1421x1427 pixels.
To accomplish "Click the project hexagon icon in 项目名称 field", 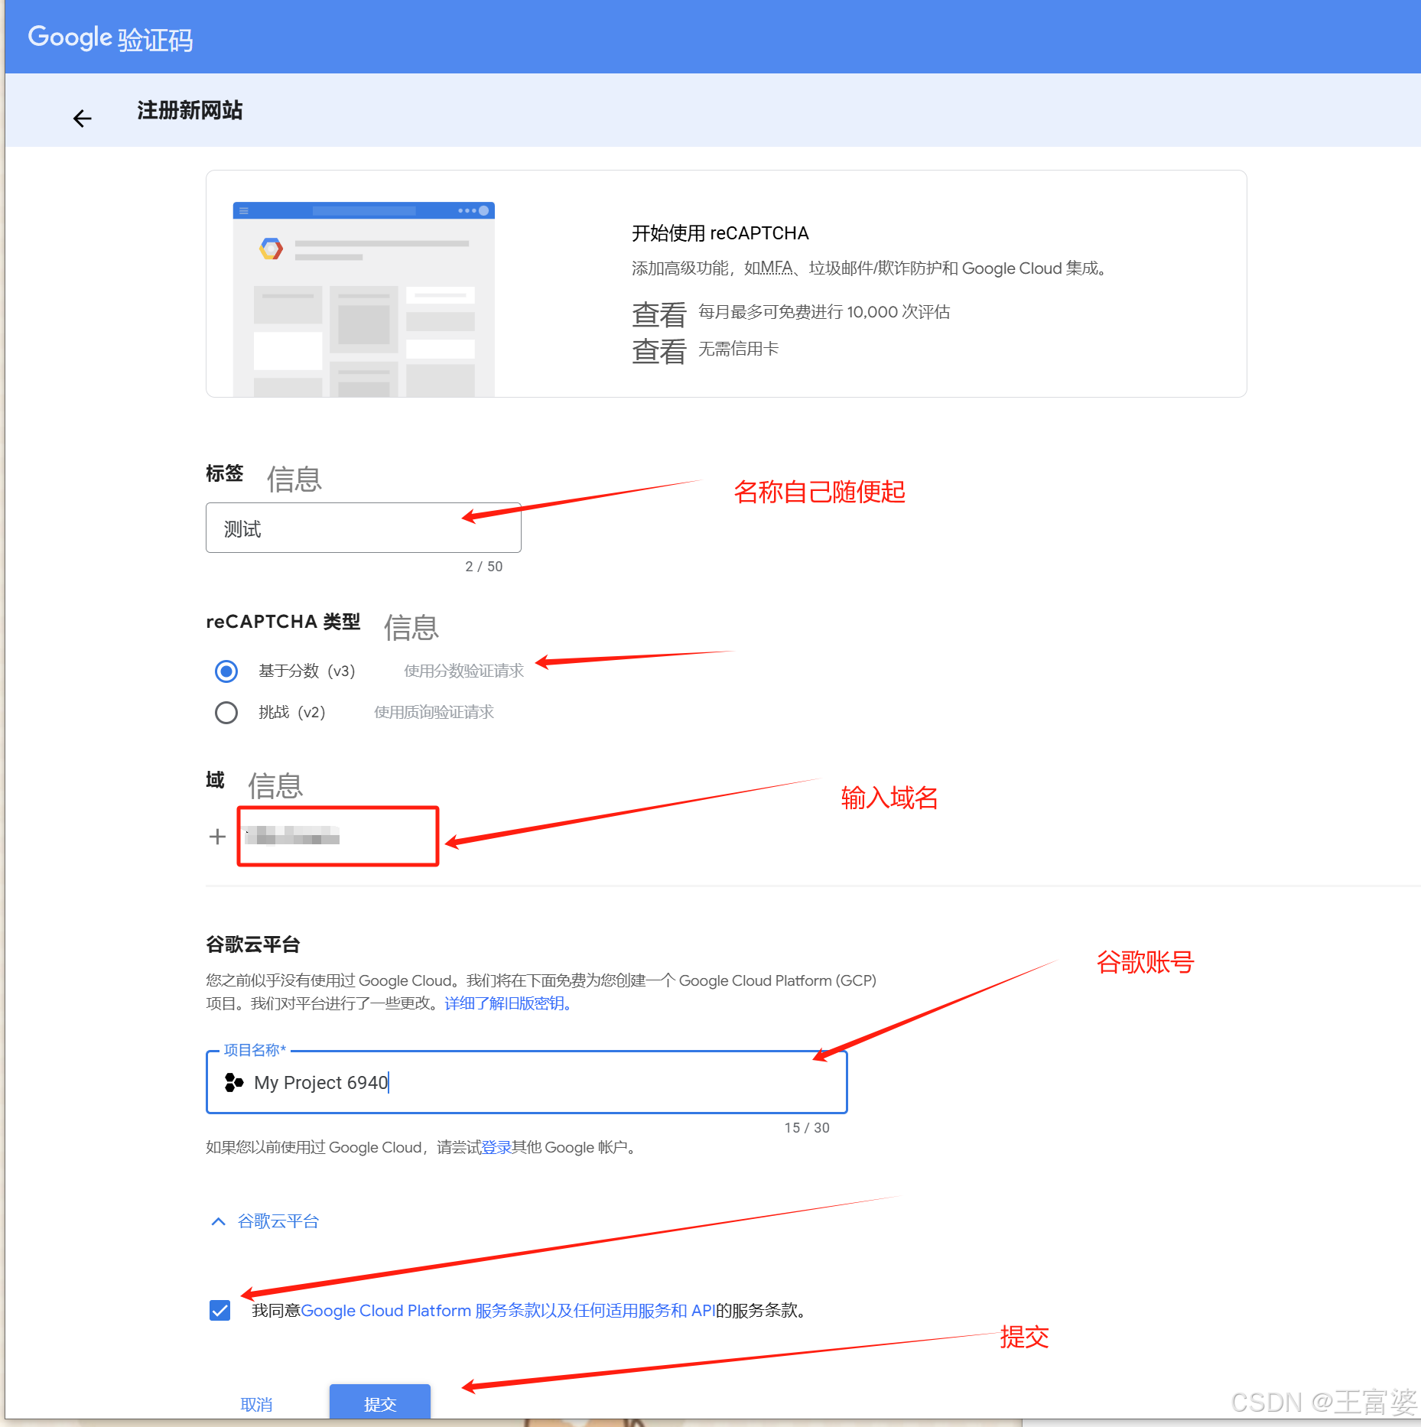I will (234, 1082).
